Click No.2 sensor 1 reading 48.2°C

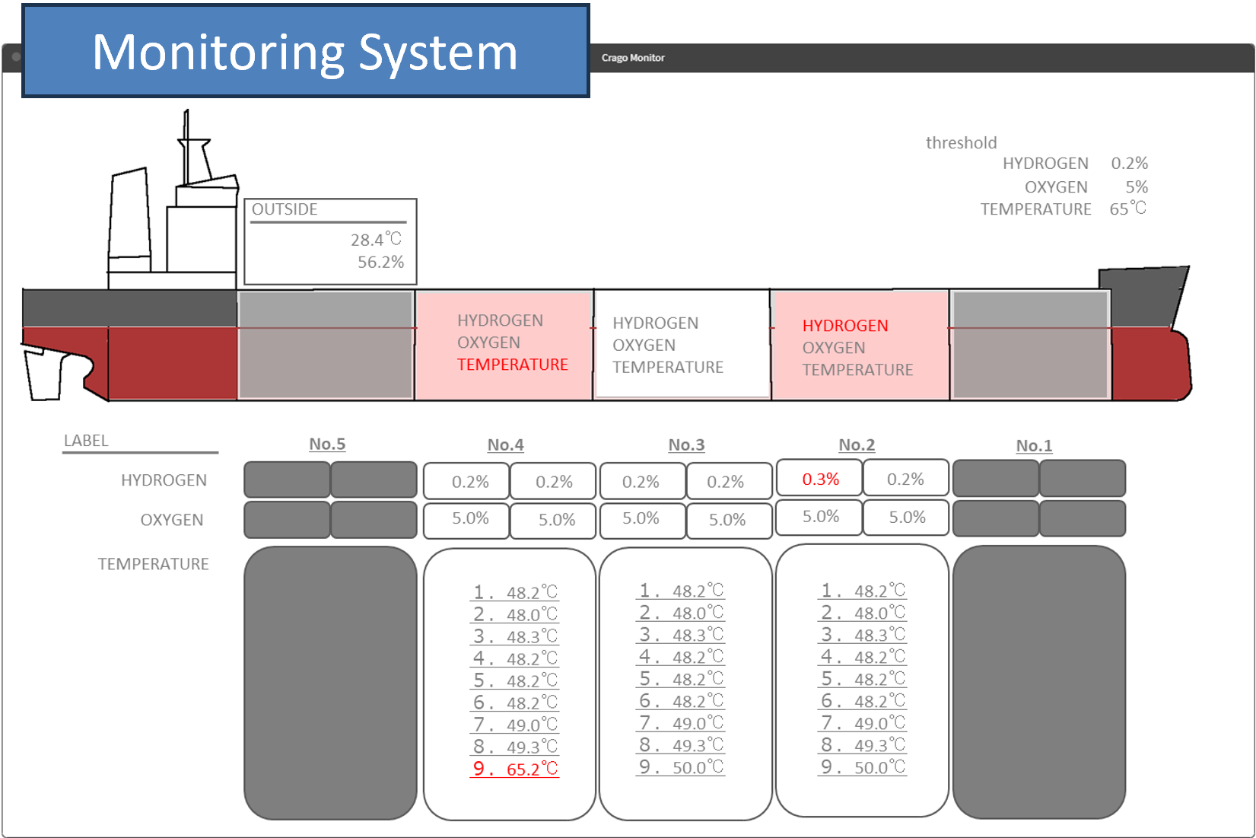coord(863,591)
